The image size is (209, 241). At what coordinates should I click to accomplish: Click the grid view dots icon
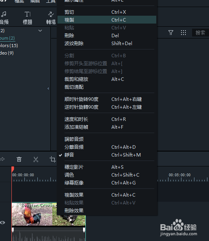(183, 33)
